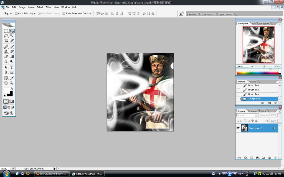Click the media player play button in taskbar
Screen dimensions: 284x177
229,174
